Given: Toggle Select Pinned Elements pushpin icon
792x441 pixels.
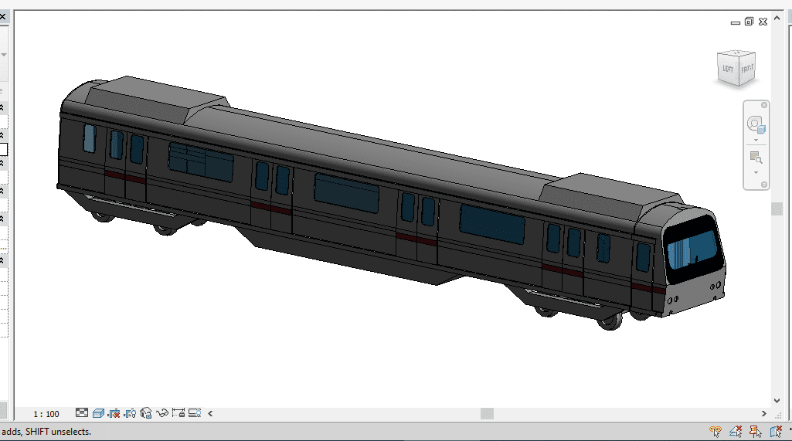Looking at the screenshot, I should [x=755, y=432].
